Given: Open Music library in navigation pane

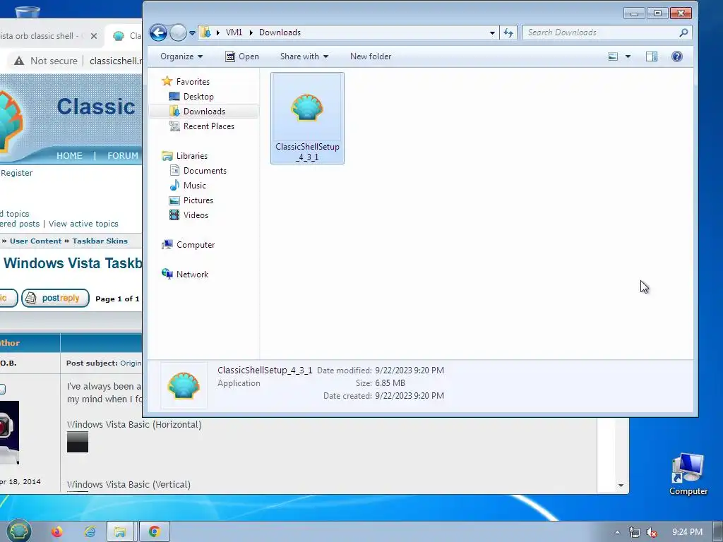Looking at the screenshot, I should (x=188, y=186).
